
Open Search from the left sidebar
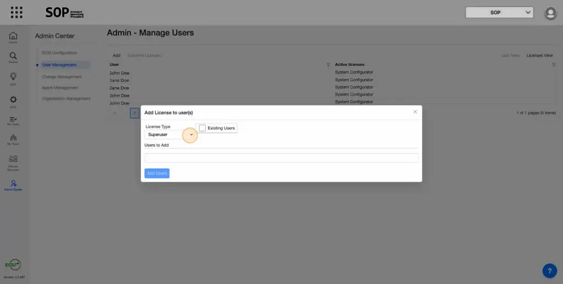[13, 57]
